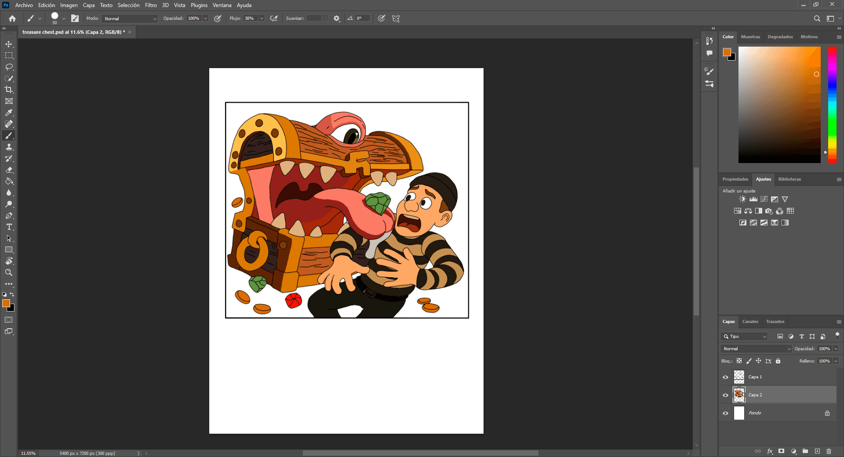Click the delete layer trash icon

pos(829,451)
